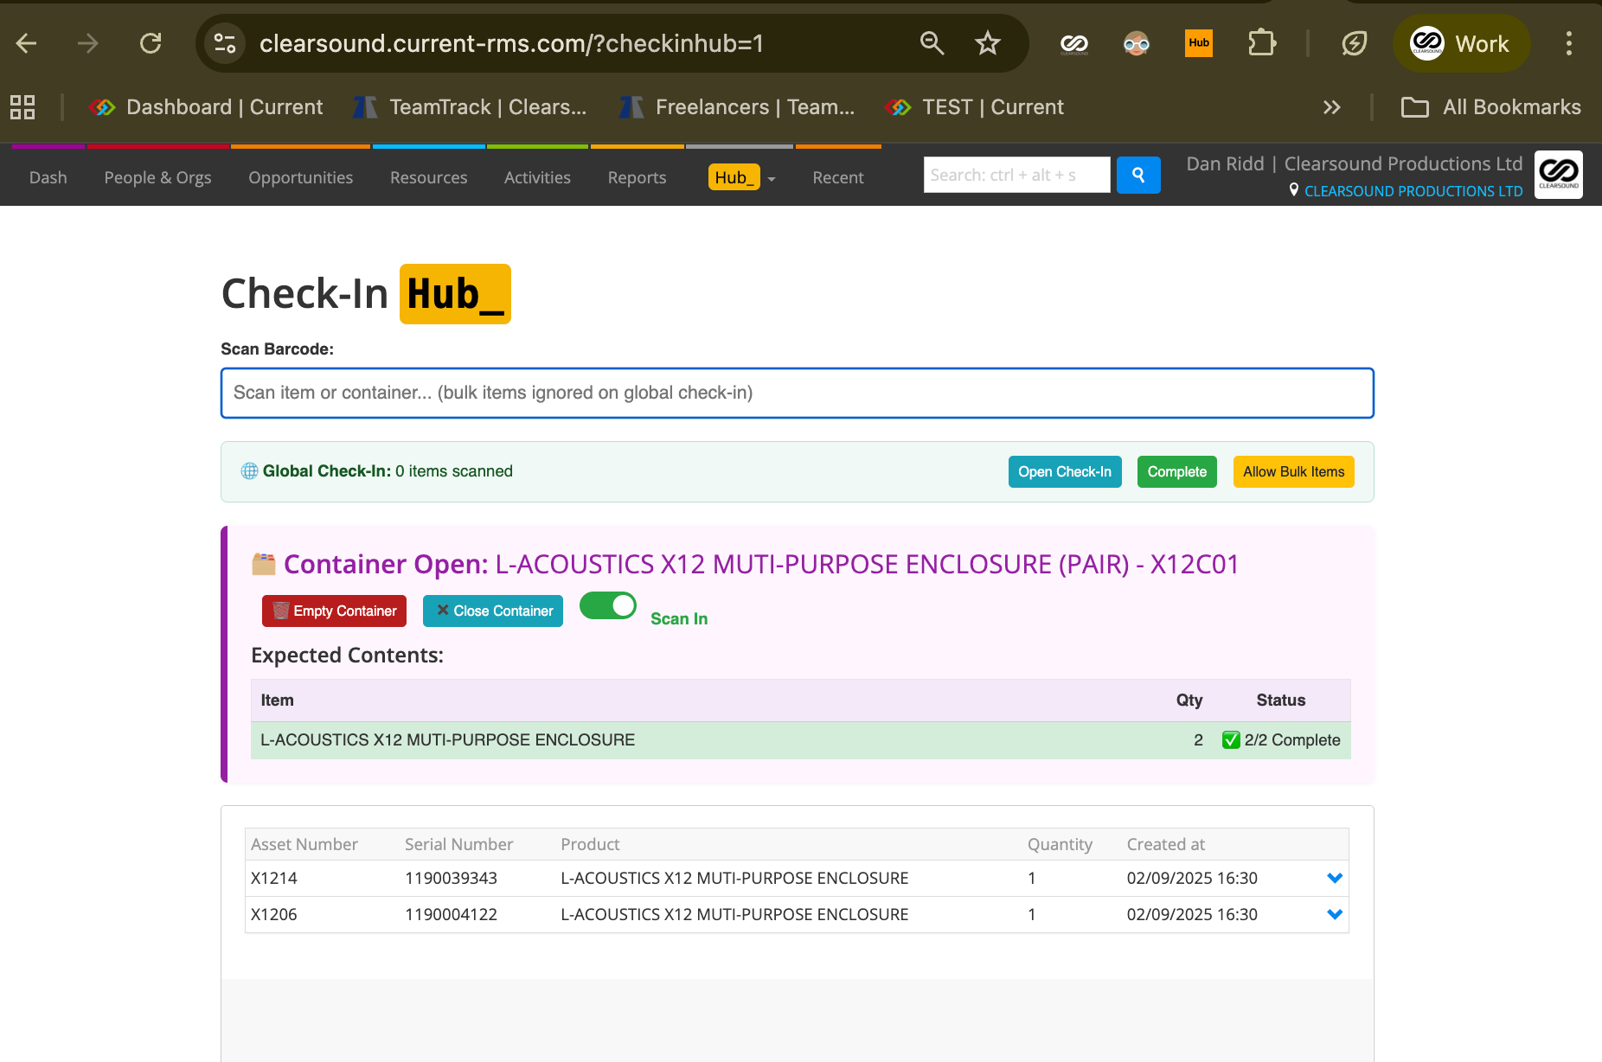The width and height of the screenshot is (1602, 1062).
Task: Open Resources menu
Action: click(x=428, y=177)
